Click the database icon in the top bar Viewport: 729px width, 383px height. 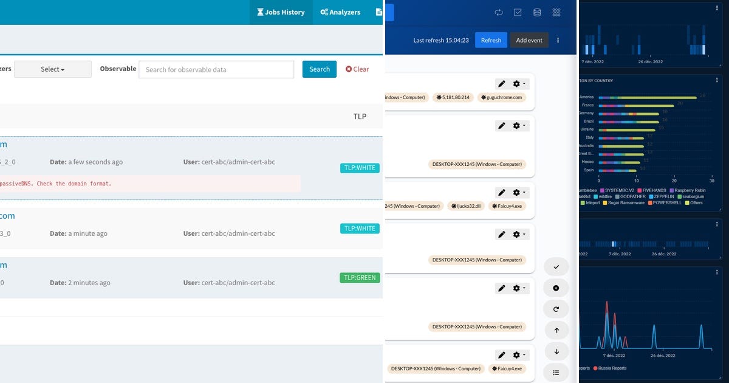(x=537, y=12)
